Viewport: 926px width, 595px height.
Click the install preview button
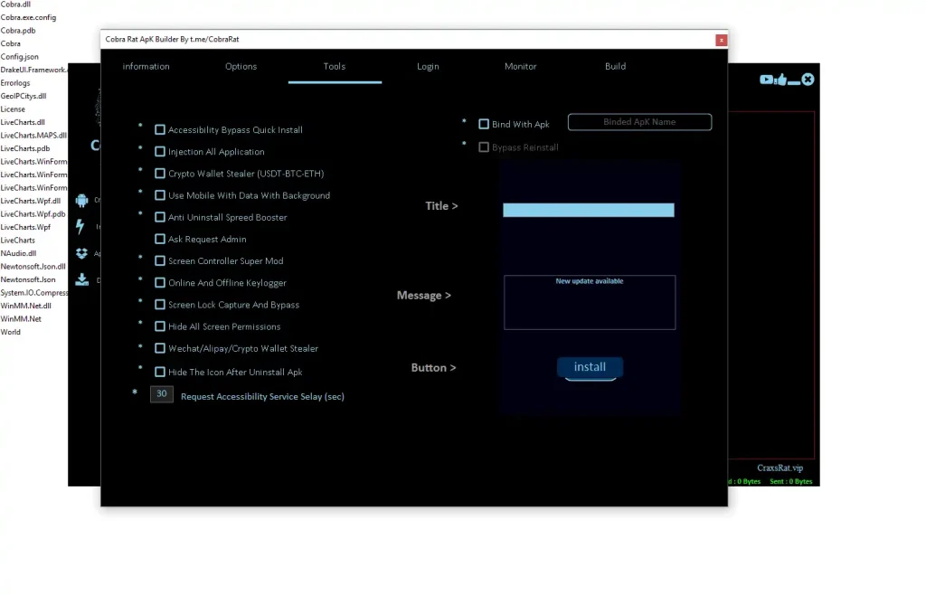coord(590,367)
